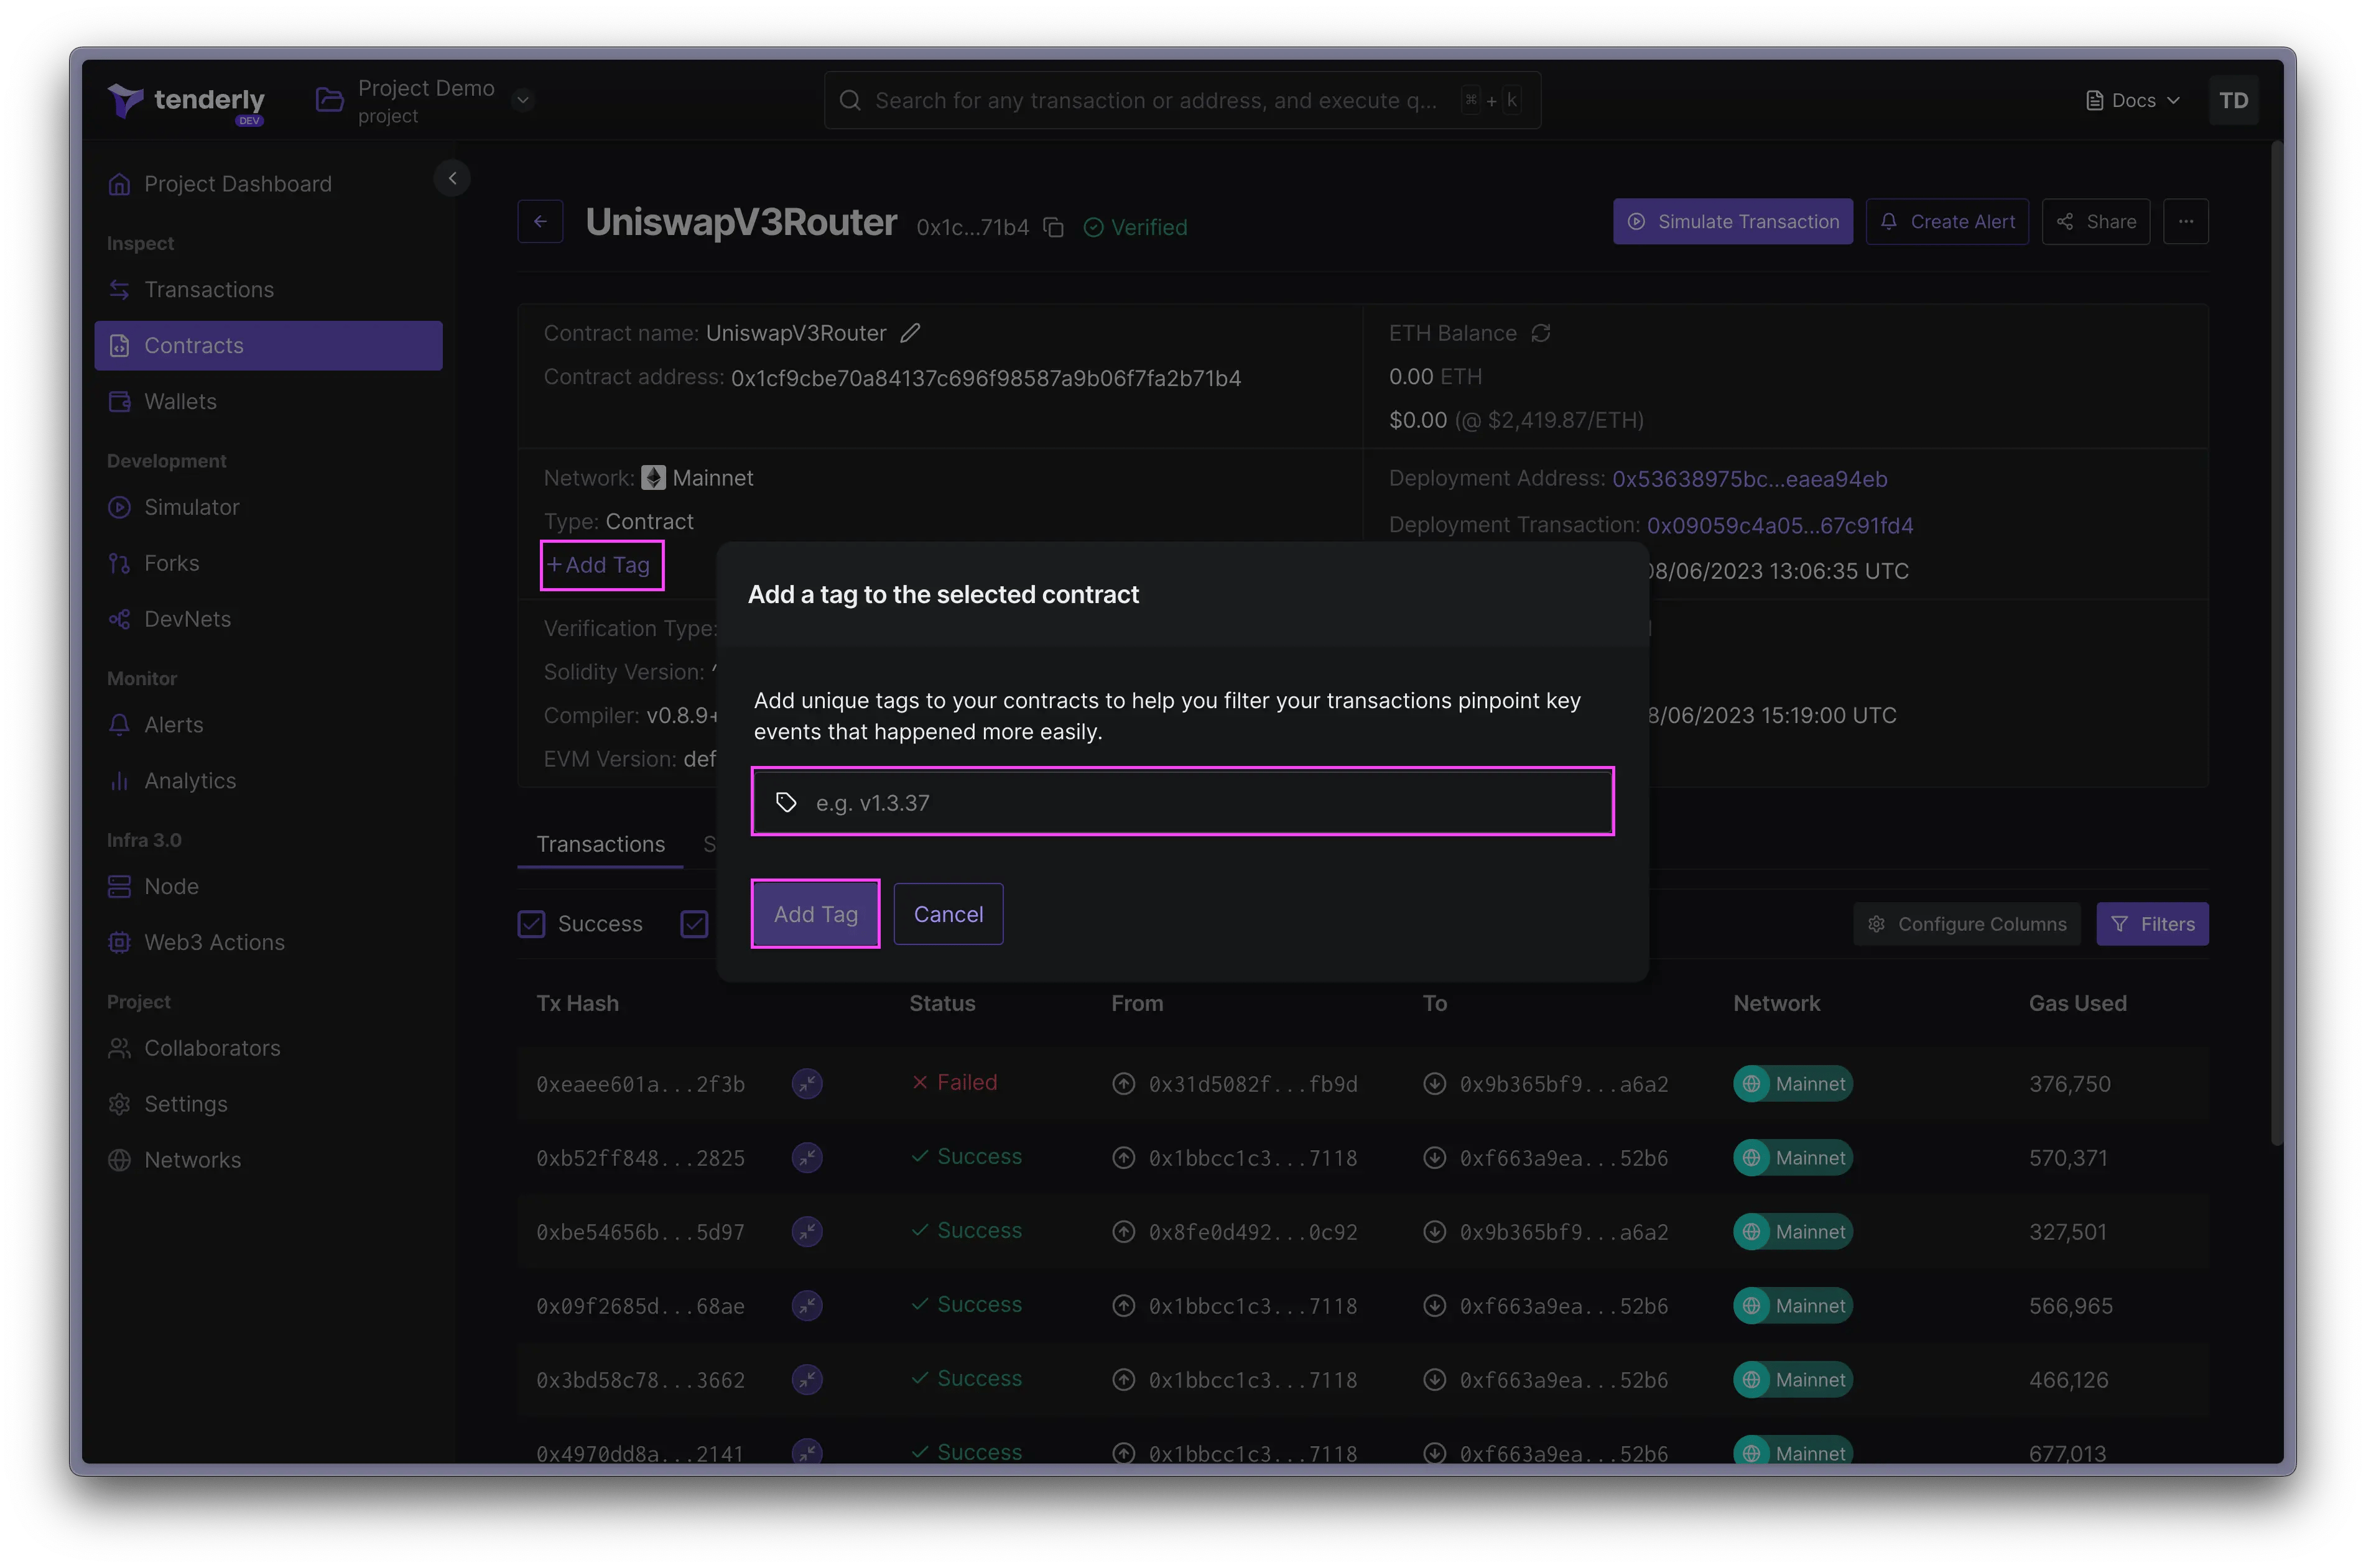The image size is (2366, 1568).
Task: Click from address 0x8fe0d492...0c92
Action: [1253, 1233]
